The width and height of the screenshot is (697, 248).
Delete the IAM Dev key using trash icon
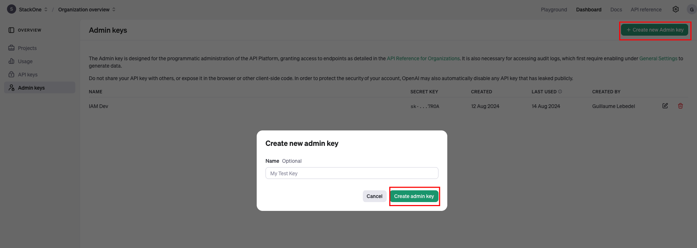pyautogui.click(x=680, y=106)
